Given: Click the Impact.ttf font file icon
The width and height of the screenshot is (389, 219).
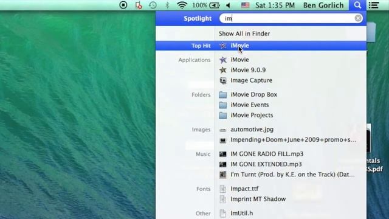Looking at the screenshot, I should (x=223, y=189).
